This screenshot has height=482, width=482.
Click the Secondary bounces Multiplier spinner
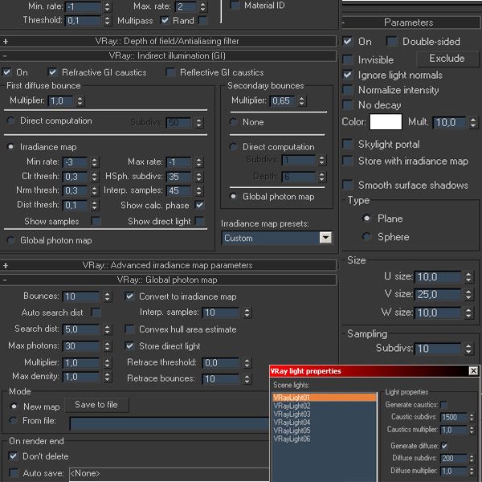(301, 101)
